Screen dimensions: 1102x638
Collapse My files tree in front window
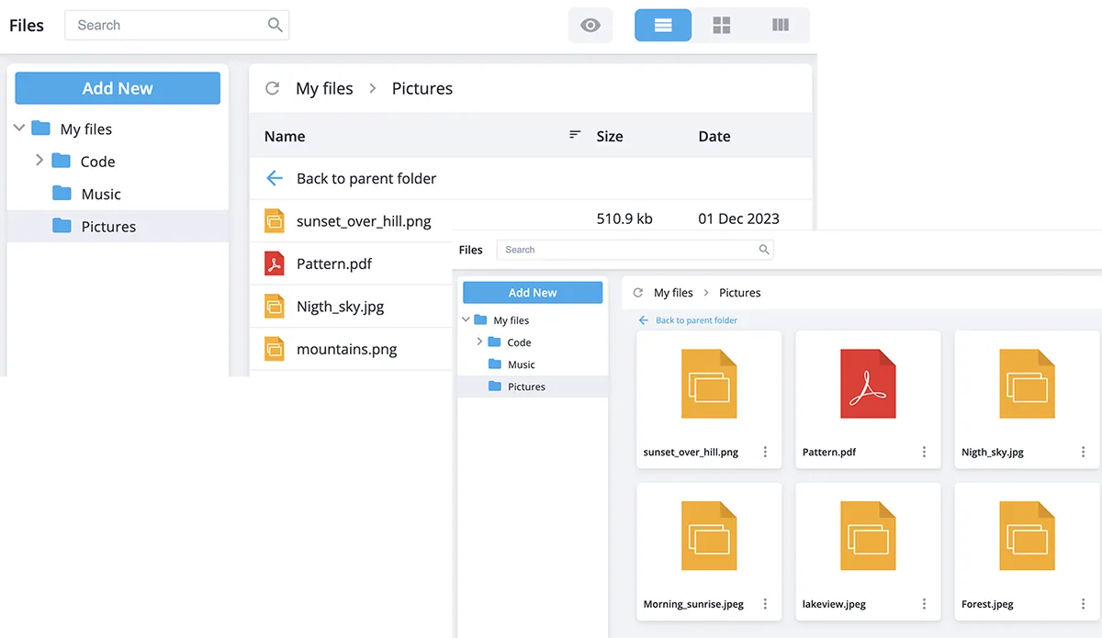(467, 319)
